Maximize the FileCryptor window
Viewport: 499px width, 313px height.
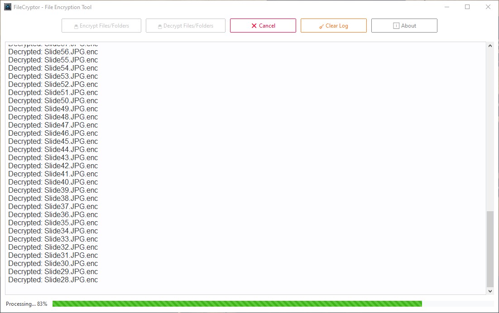[467, 7]
